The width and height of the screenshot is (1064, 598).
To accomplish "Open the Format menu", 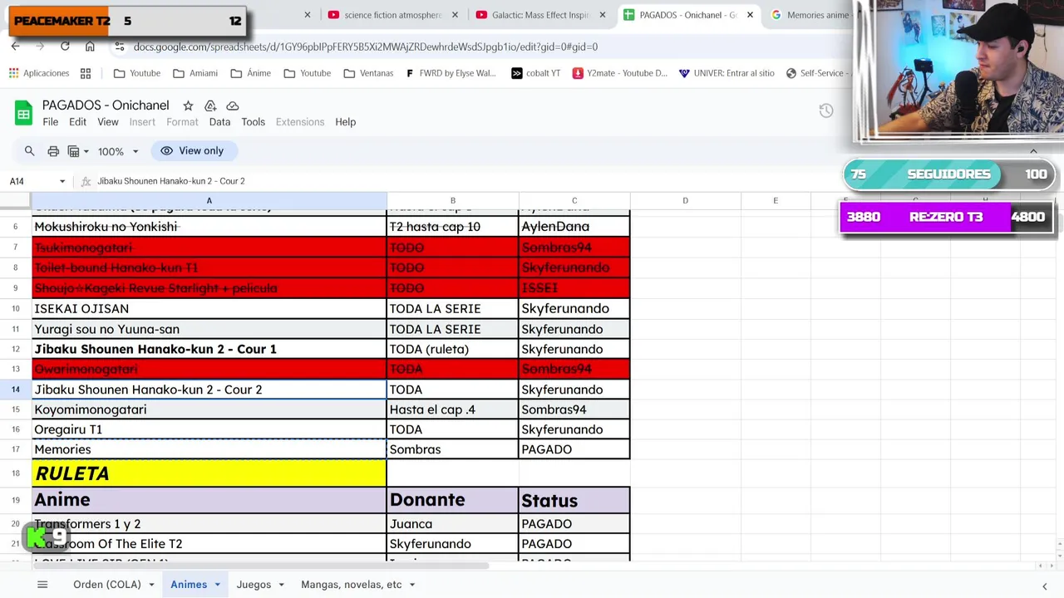I will coord(182,122).
